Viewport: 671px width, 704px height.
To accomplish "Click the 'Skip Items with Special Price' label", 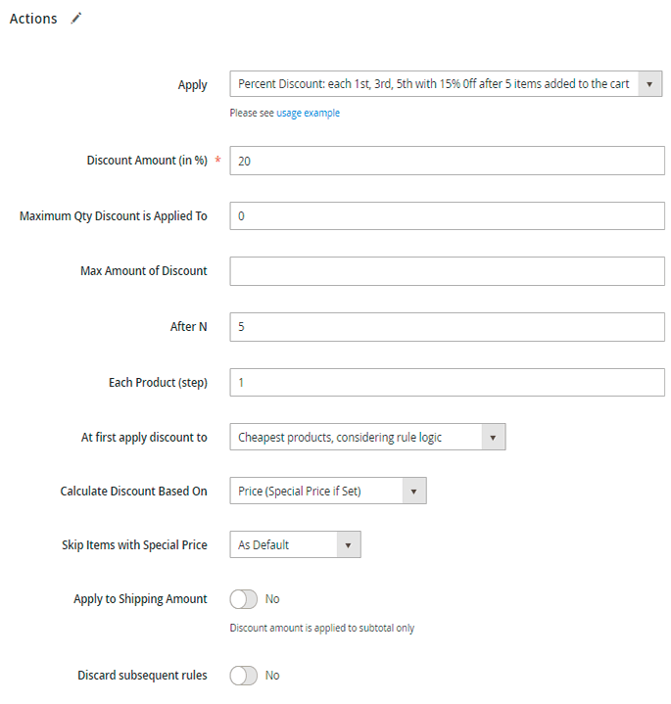I will click(x=134, y=545).
